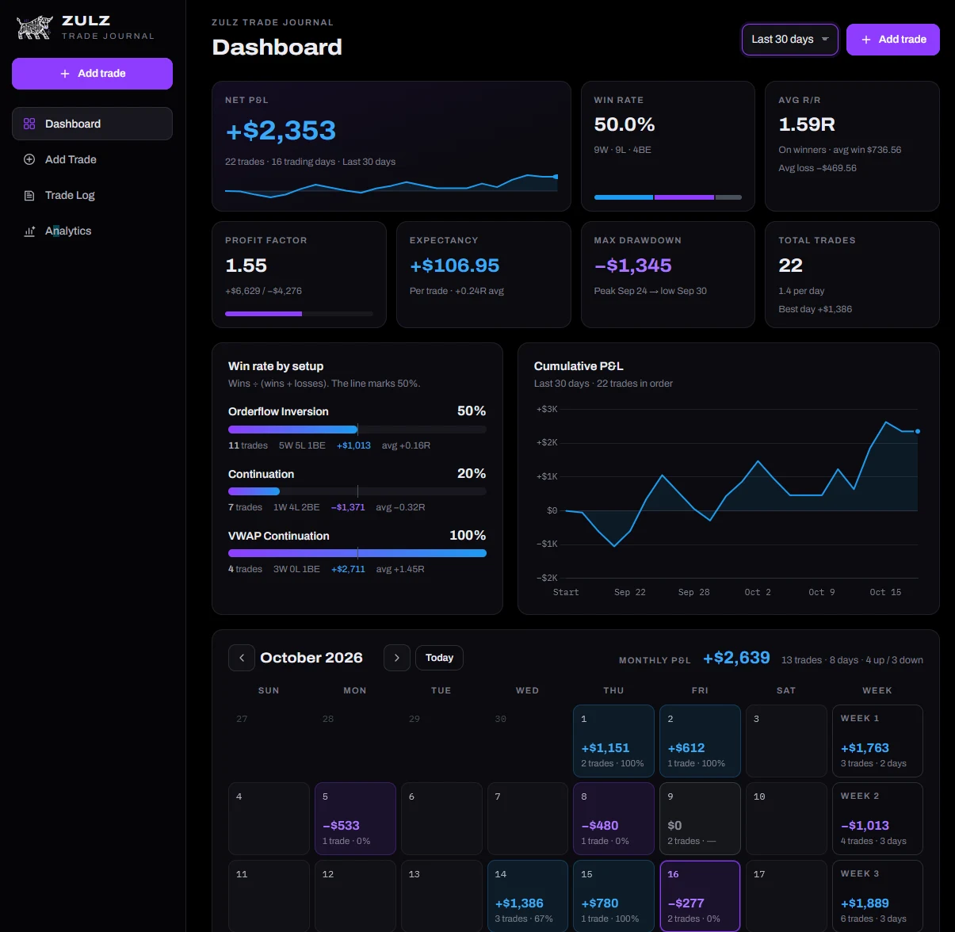Open Analytics in the sidebar
955x932 pixels.
pos(92,231)
